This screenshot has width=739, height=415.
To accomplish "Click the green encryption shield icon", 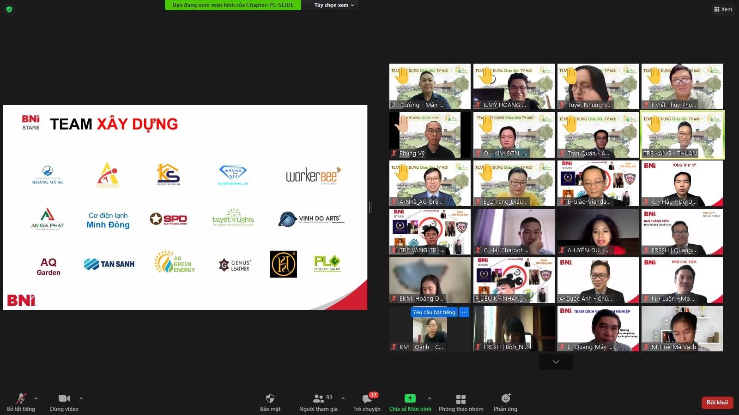I will point(9,9).
